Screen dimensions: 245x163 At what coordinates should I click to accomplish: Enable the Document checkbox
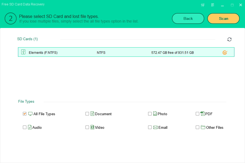(87, 114)
